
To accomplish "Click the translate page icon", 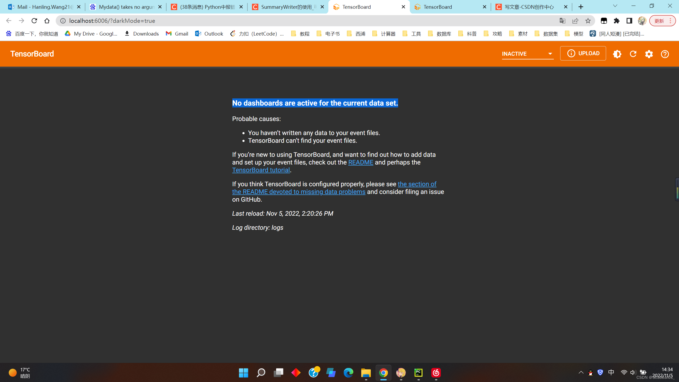I will pos(562,21).
